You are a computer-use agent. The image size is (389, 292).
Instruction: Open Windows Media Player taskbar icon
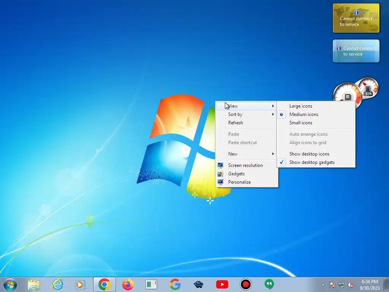pyautogui.click(x=81, y=284)
